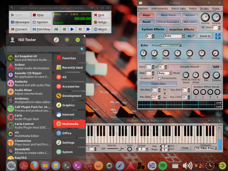This screenshot has height=171, width=228.
Task: Click the Echo Delay knob
Action: [166, 53]
